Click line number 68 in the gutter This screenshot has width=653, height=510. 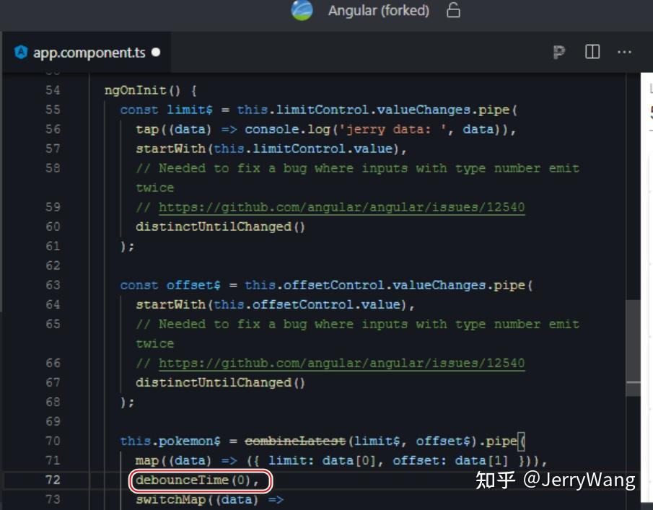click(53, 403)
